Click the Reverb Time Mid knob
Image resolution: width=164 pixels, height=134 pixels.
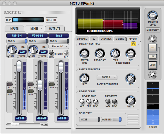89,101
